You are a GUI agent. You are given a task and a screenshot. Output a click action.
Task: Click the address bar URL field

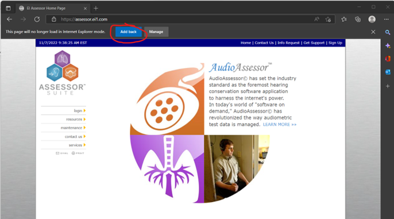pyautogui.click(x=186, y=20)
